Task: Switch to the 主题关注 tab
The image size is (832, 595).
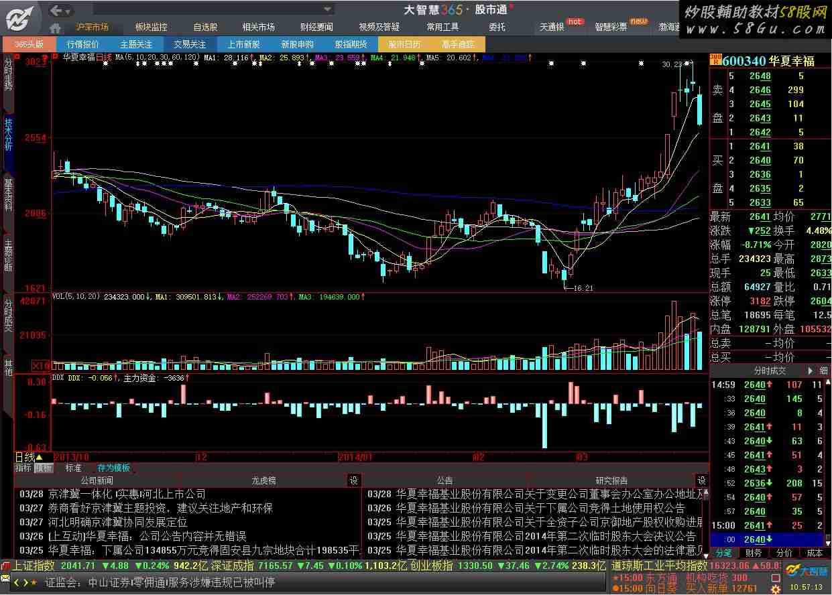Action: [136, 44]
